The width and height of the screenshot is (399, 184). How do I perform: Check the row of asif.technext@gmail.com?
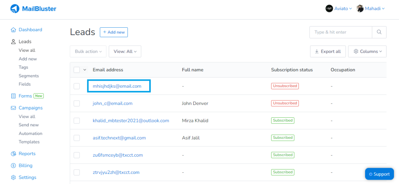(77, 138)
